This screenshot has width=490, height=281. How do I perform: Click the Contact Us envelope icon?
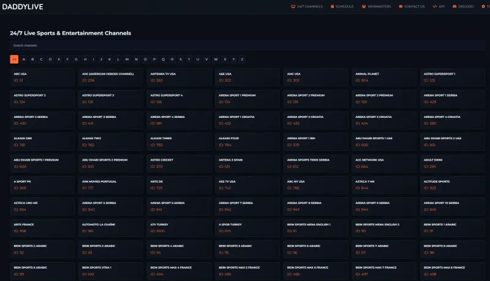tap(401, 6)
